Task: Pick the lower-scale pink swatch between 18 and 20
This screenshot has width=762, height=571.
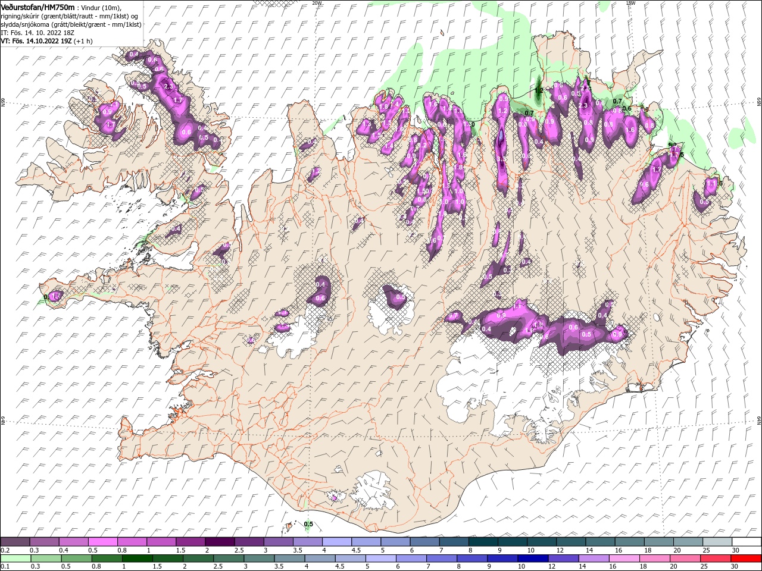Action: pos(654,559)
